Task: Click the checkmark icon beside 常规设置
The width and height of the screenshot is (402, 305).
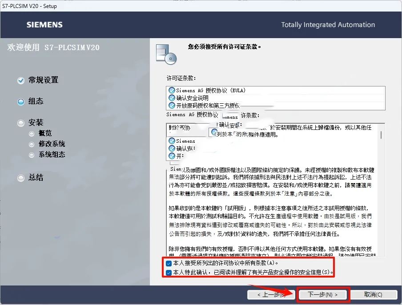Action: [21, 81]
